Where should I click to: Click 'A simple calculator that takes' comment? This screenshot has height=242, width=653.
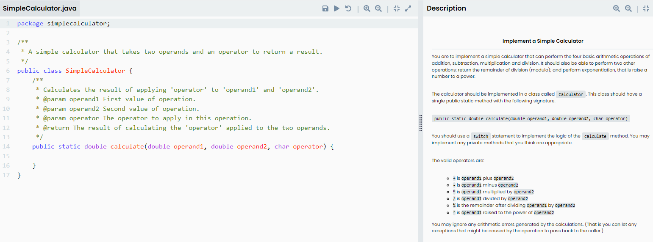tap(172, 52)
